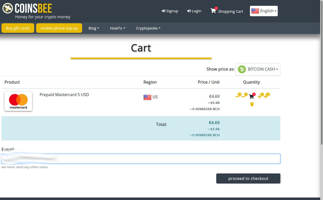This screenshot has height=200, width=323.
Task: Click the ~$5.68 value in product row
Action: (x=214, y=103)
